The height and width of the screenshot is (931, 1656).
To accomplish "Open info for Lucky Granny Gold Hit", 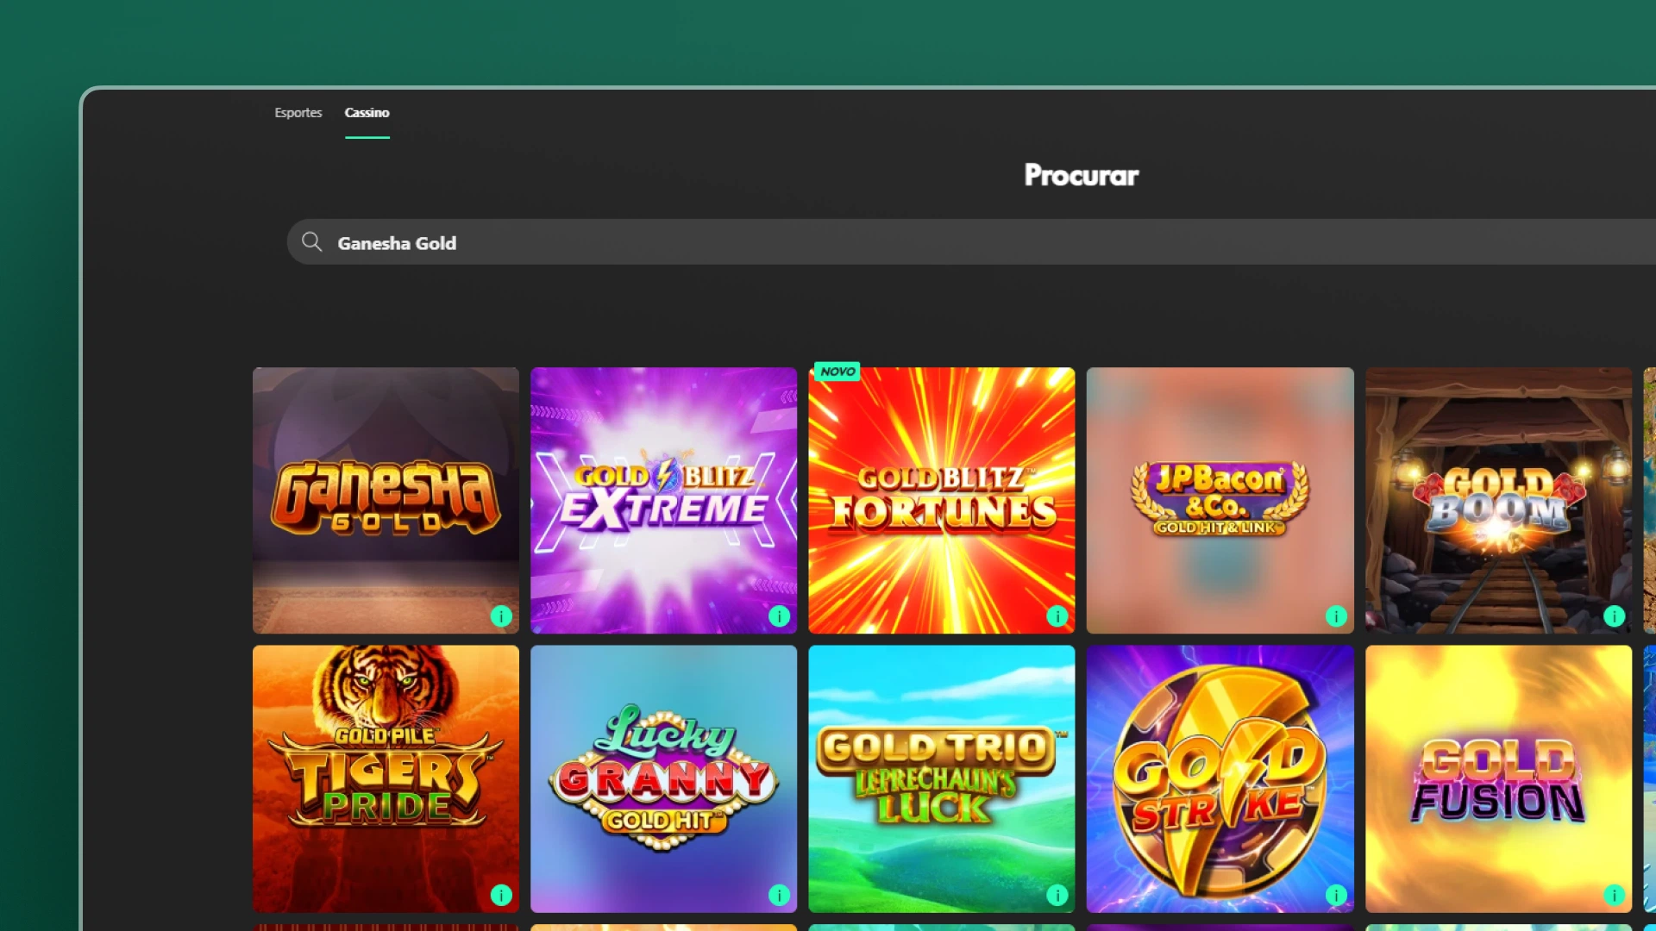I will (780, 895).
